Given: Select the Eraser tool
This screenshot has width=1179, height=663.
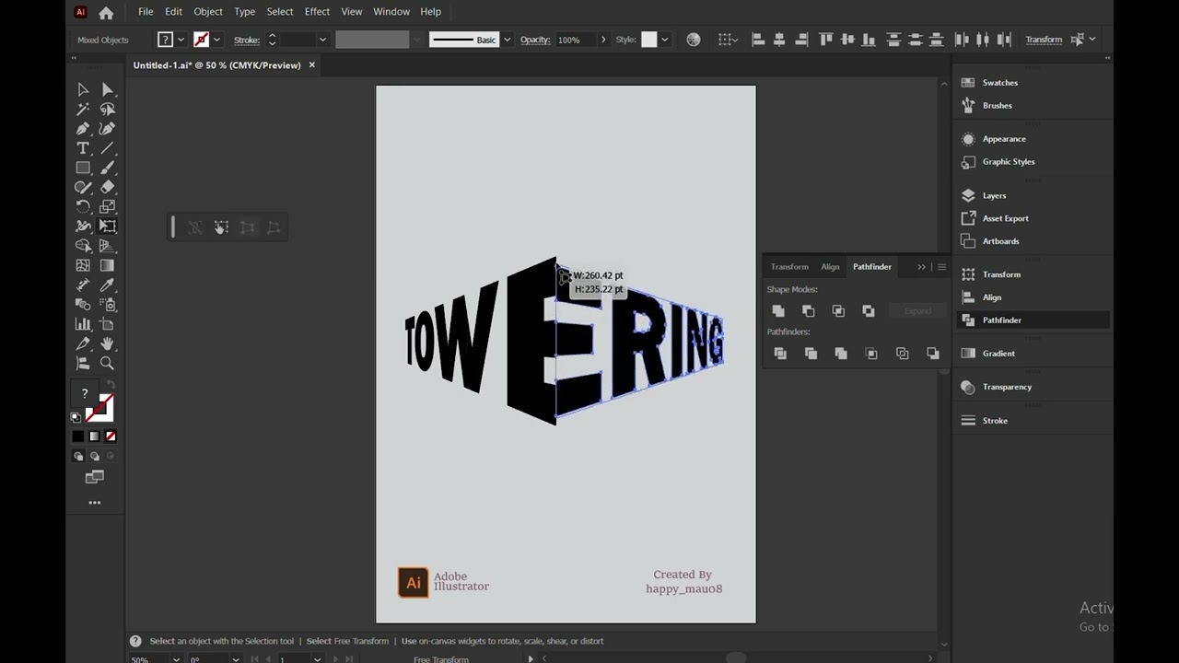Looking at the screenshot, I should (x=107, y=187).
